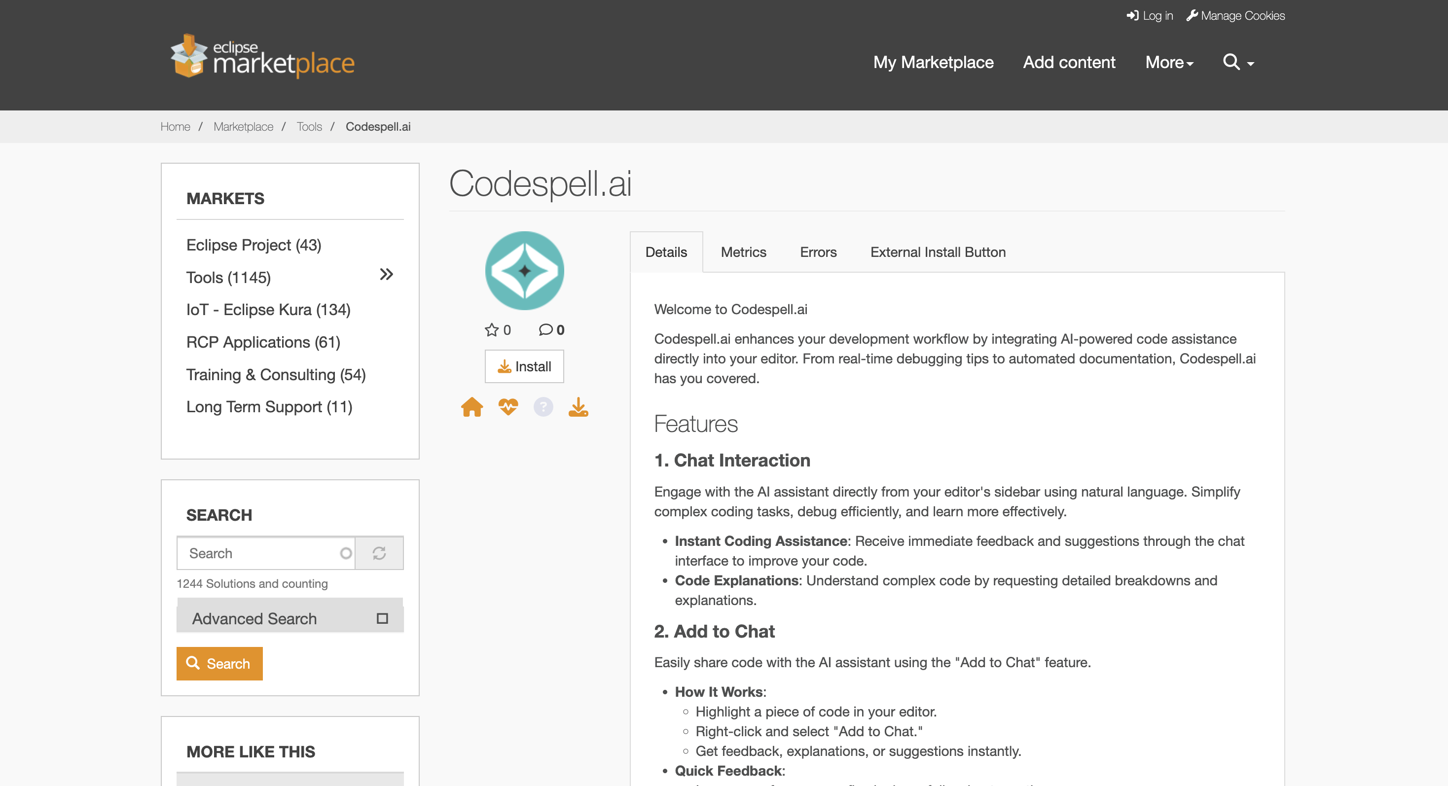Click the Log in link

point(1150,16)
